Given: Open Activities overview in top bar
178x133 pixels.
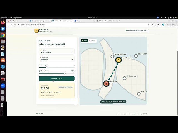Looking at the screenshot, I should click(4, 18).
